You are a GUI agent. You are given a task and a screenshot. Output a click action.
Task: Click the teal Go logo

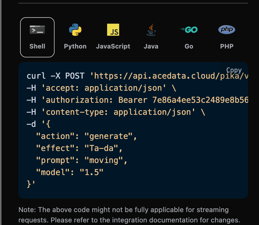pyautogui.click(x=189, y=30)
